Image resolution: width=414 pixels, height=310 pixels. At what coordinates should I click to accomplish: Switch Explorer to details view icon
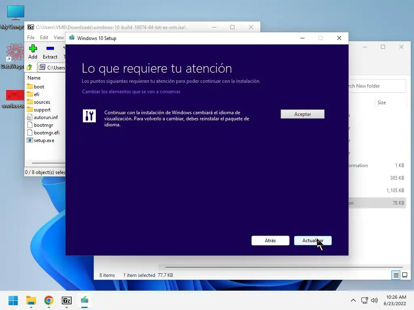pyautogui.click(x=396, y=275)
